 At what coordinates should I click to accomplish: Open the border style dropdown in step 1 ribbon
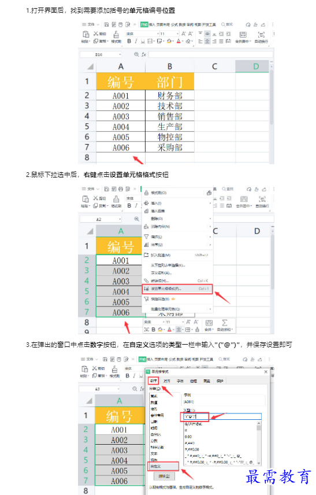(154, 42)
